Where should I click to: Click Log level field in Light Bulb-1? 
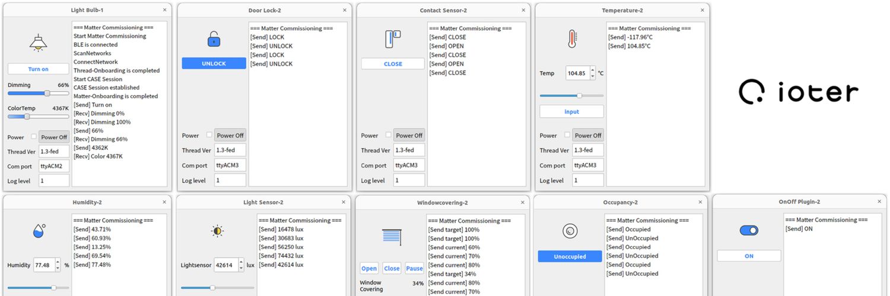point(54,181)
